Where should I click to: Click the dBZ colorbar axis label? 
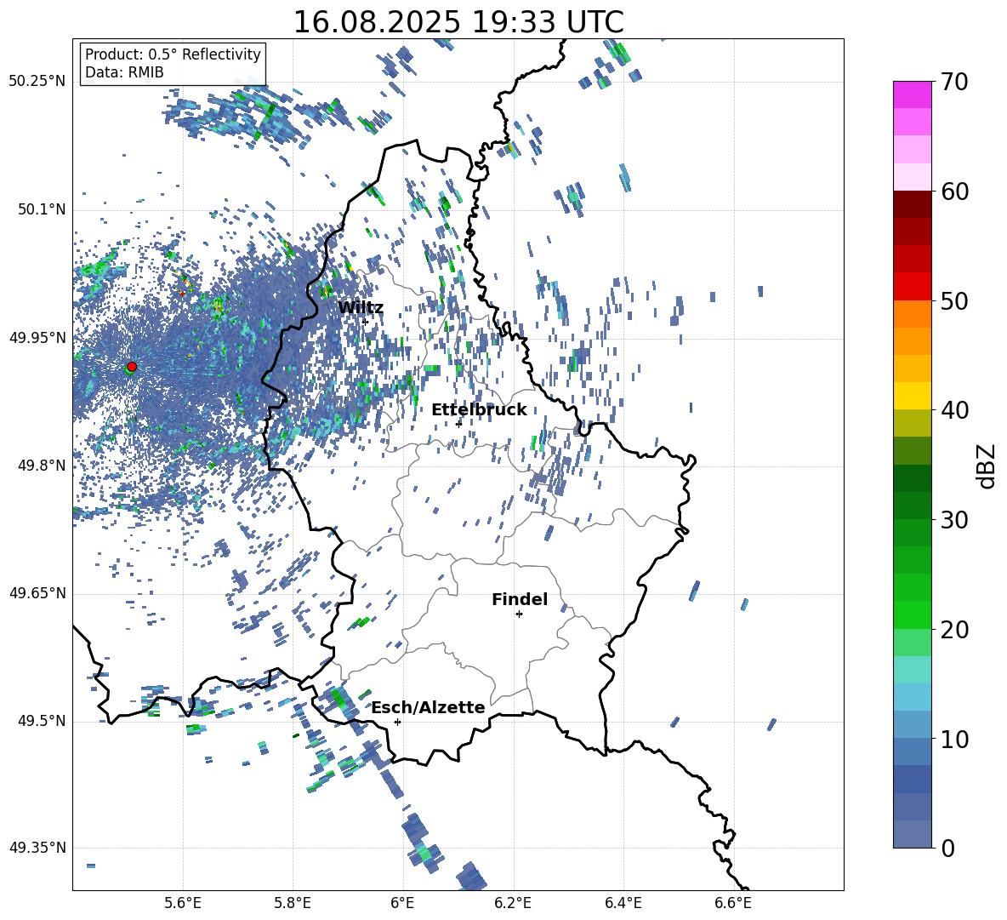tap(987, 466)
